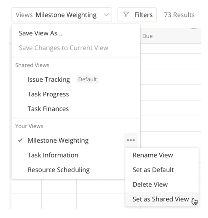Expand the Views dropdown chevron

[106, 15]
